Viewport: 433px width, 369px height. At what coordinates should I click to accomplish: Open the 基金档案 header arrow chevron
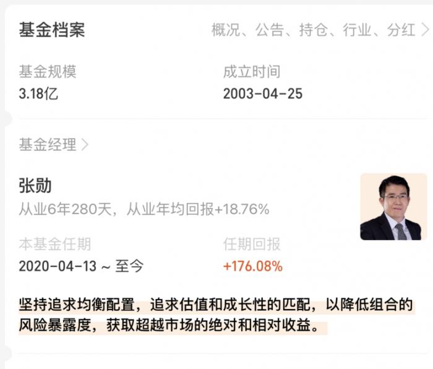tap(426, 30)
